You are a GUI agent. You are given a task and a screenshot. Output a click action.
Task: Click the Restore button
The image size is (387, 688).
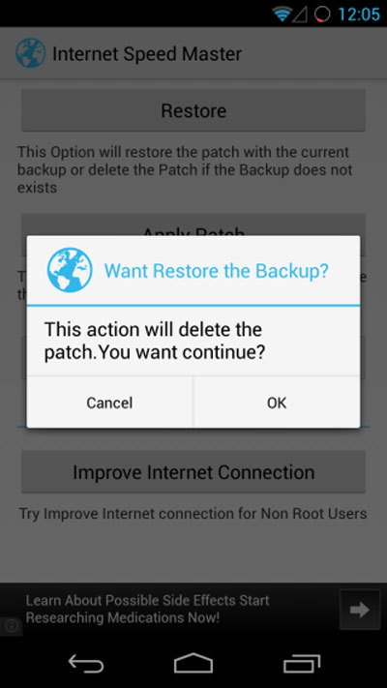pyautogui.click(x=193, y=110)
